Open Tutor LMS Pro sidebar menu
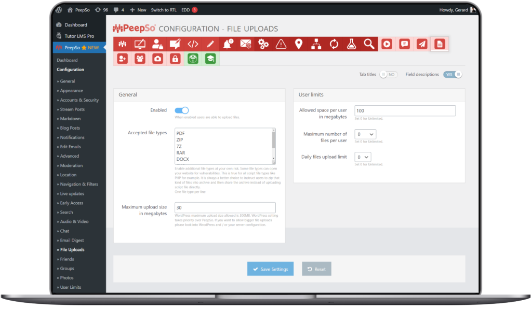Viewport: 532px width, 309px height. pos(79,36)
